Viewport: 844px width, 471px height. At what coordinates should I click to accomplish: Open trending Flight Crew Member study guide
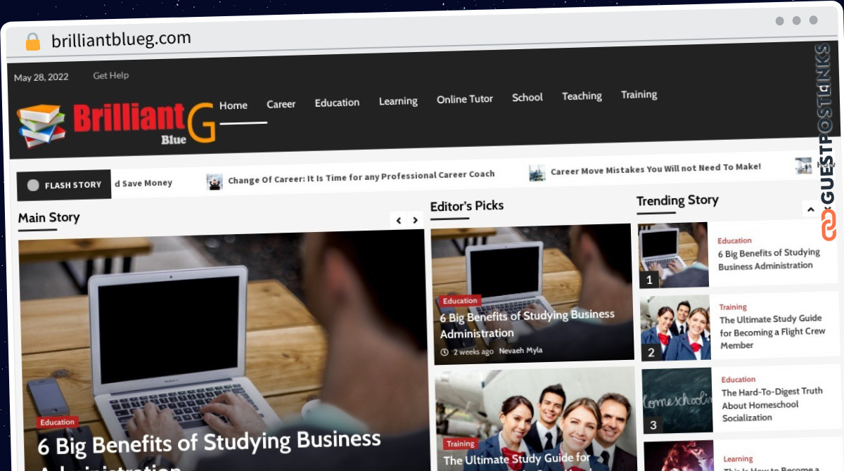[772, 332]
